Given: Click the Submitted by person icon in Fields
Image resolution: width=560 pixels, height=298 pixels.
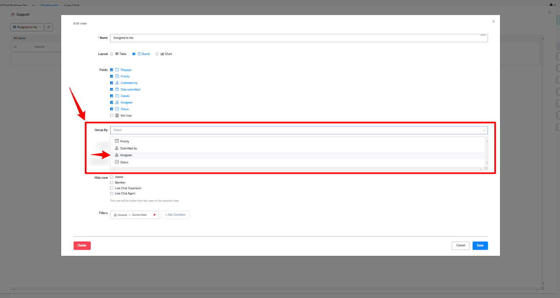Looking at the screenshot, I should [x=117, y=83].
